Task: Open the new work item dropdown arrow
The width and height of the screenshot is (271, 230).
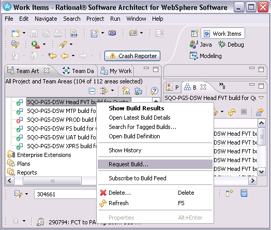Action: [x=103, y=33]
